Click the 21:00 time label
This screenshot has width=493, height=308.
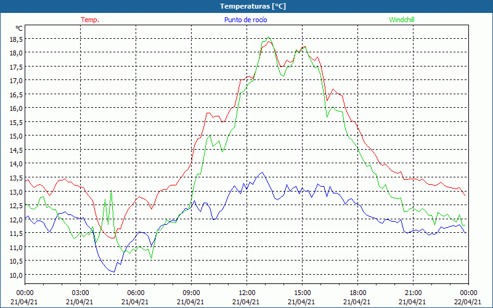(x=413, y=293)
